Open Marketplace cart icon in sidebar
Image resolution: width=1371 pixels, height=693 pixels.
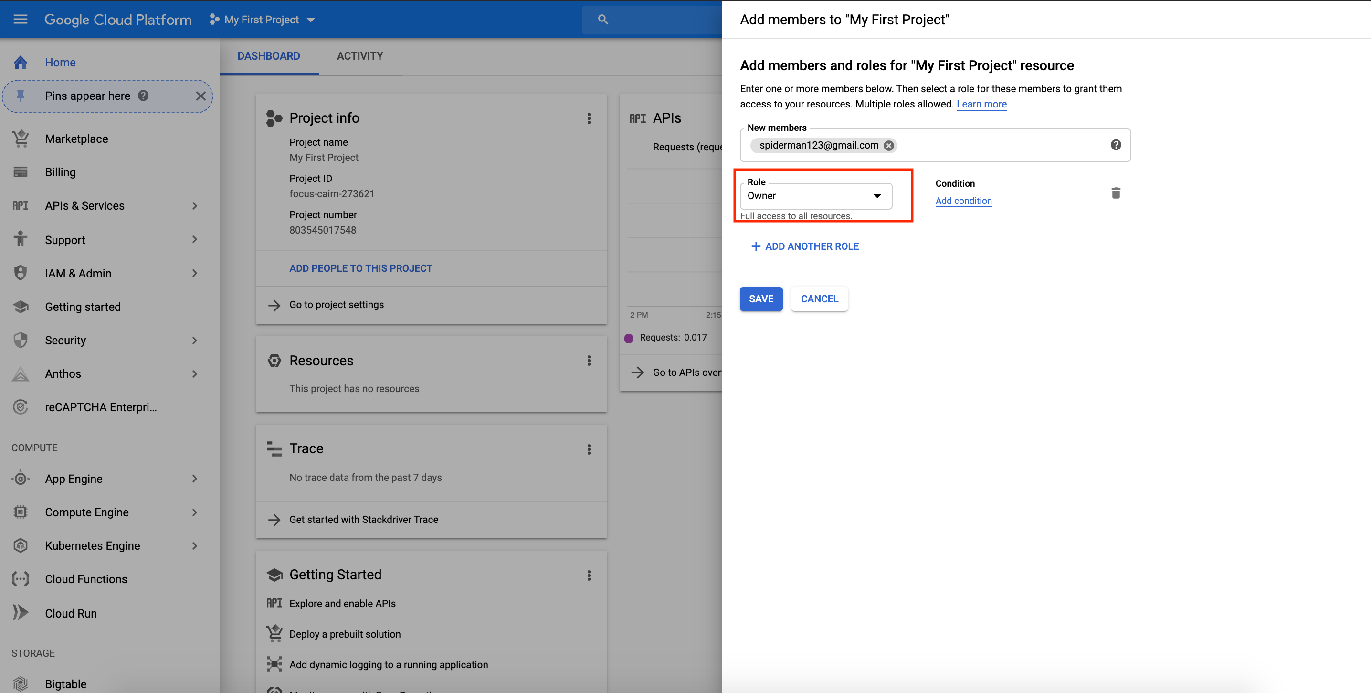point(21,139)
